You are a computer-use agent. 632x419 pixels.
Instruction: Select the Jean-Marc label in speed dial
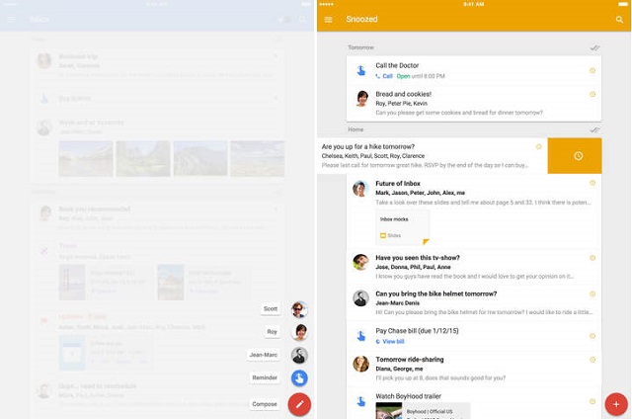(264, 355)
